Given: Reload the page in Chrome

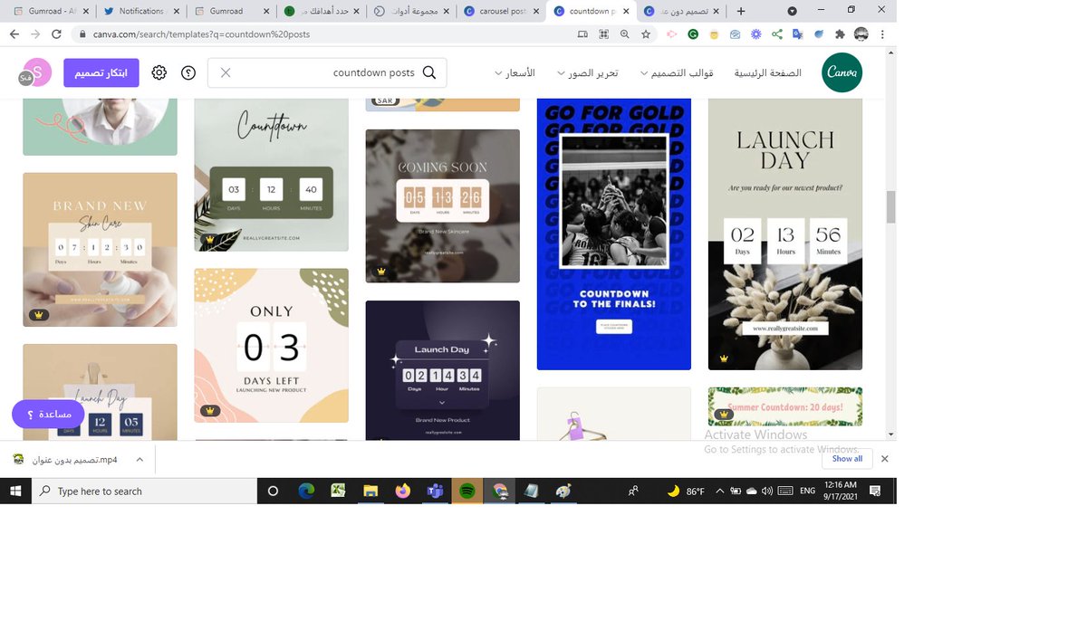Looking at the screenshot, I should [57, 33].
